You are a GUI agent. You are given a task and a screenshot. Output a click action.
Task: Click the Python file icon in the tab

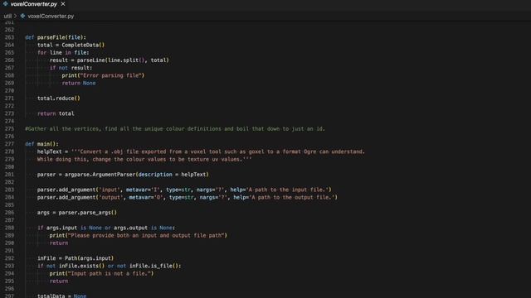[x=6, y=4]
